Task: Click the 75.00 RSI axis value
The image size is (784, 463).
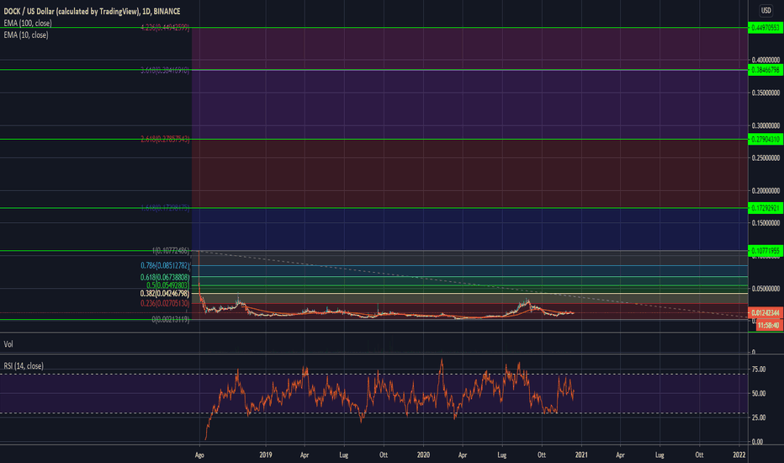Action: coord(759,370)
